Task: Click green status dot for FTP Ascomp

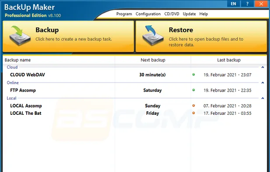Action: tap(194, 90)
